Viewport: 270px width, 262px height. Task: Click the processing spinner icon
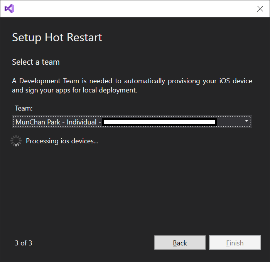click(16, 141)
